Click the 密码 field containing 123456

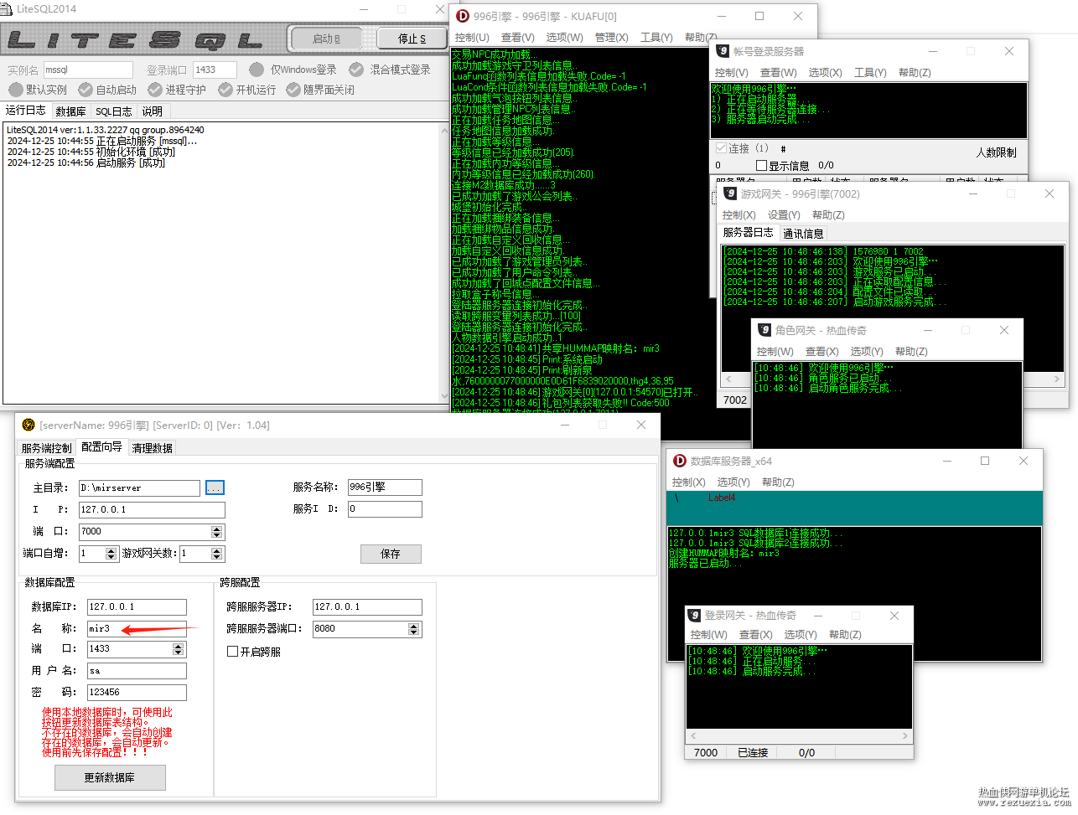click(137, 693)
